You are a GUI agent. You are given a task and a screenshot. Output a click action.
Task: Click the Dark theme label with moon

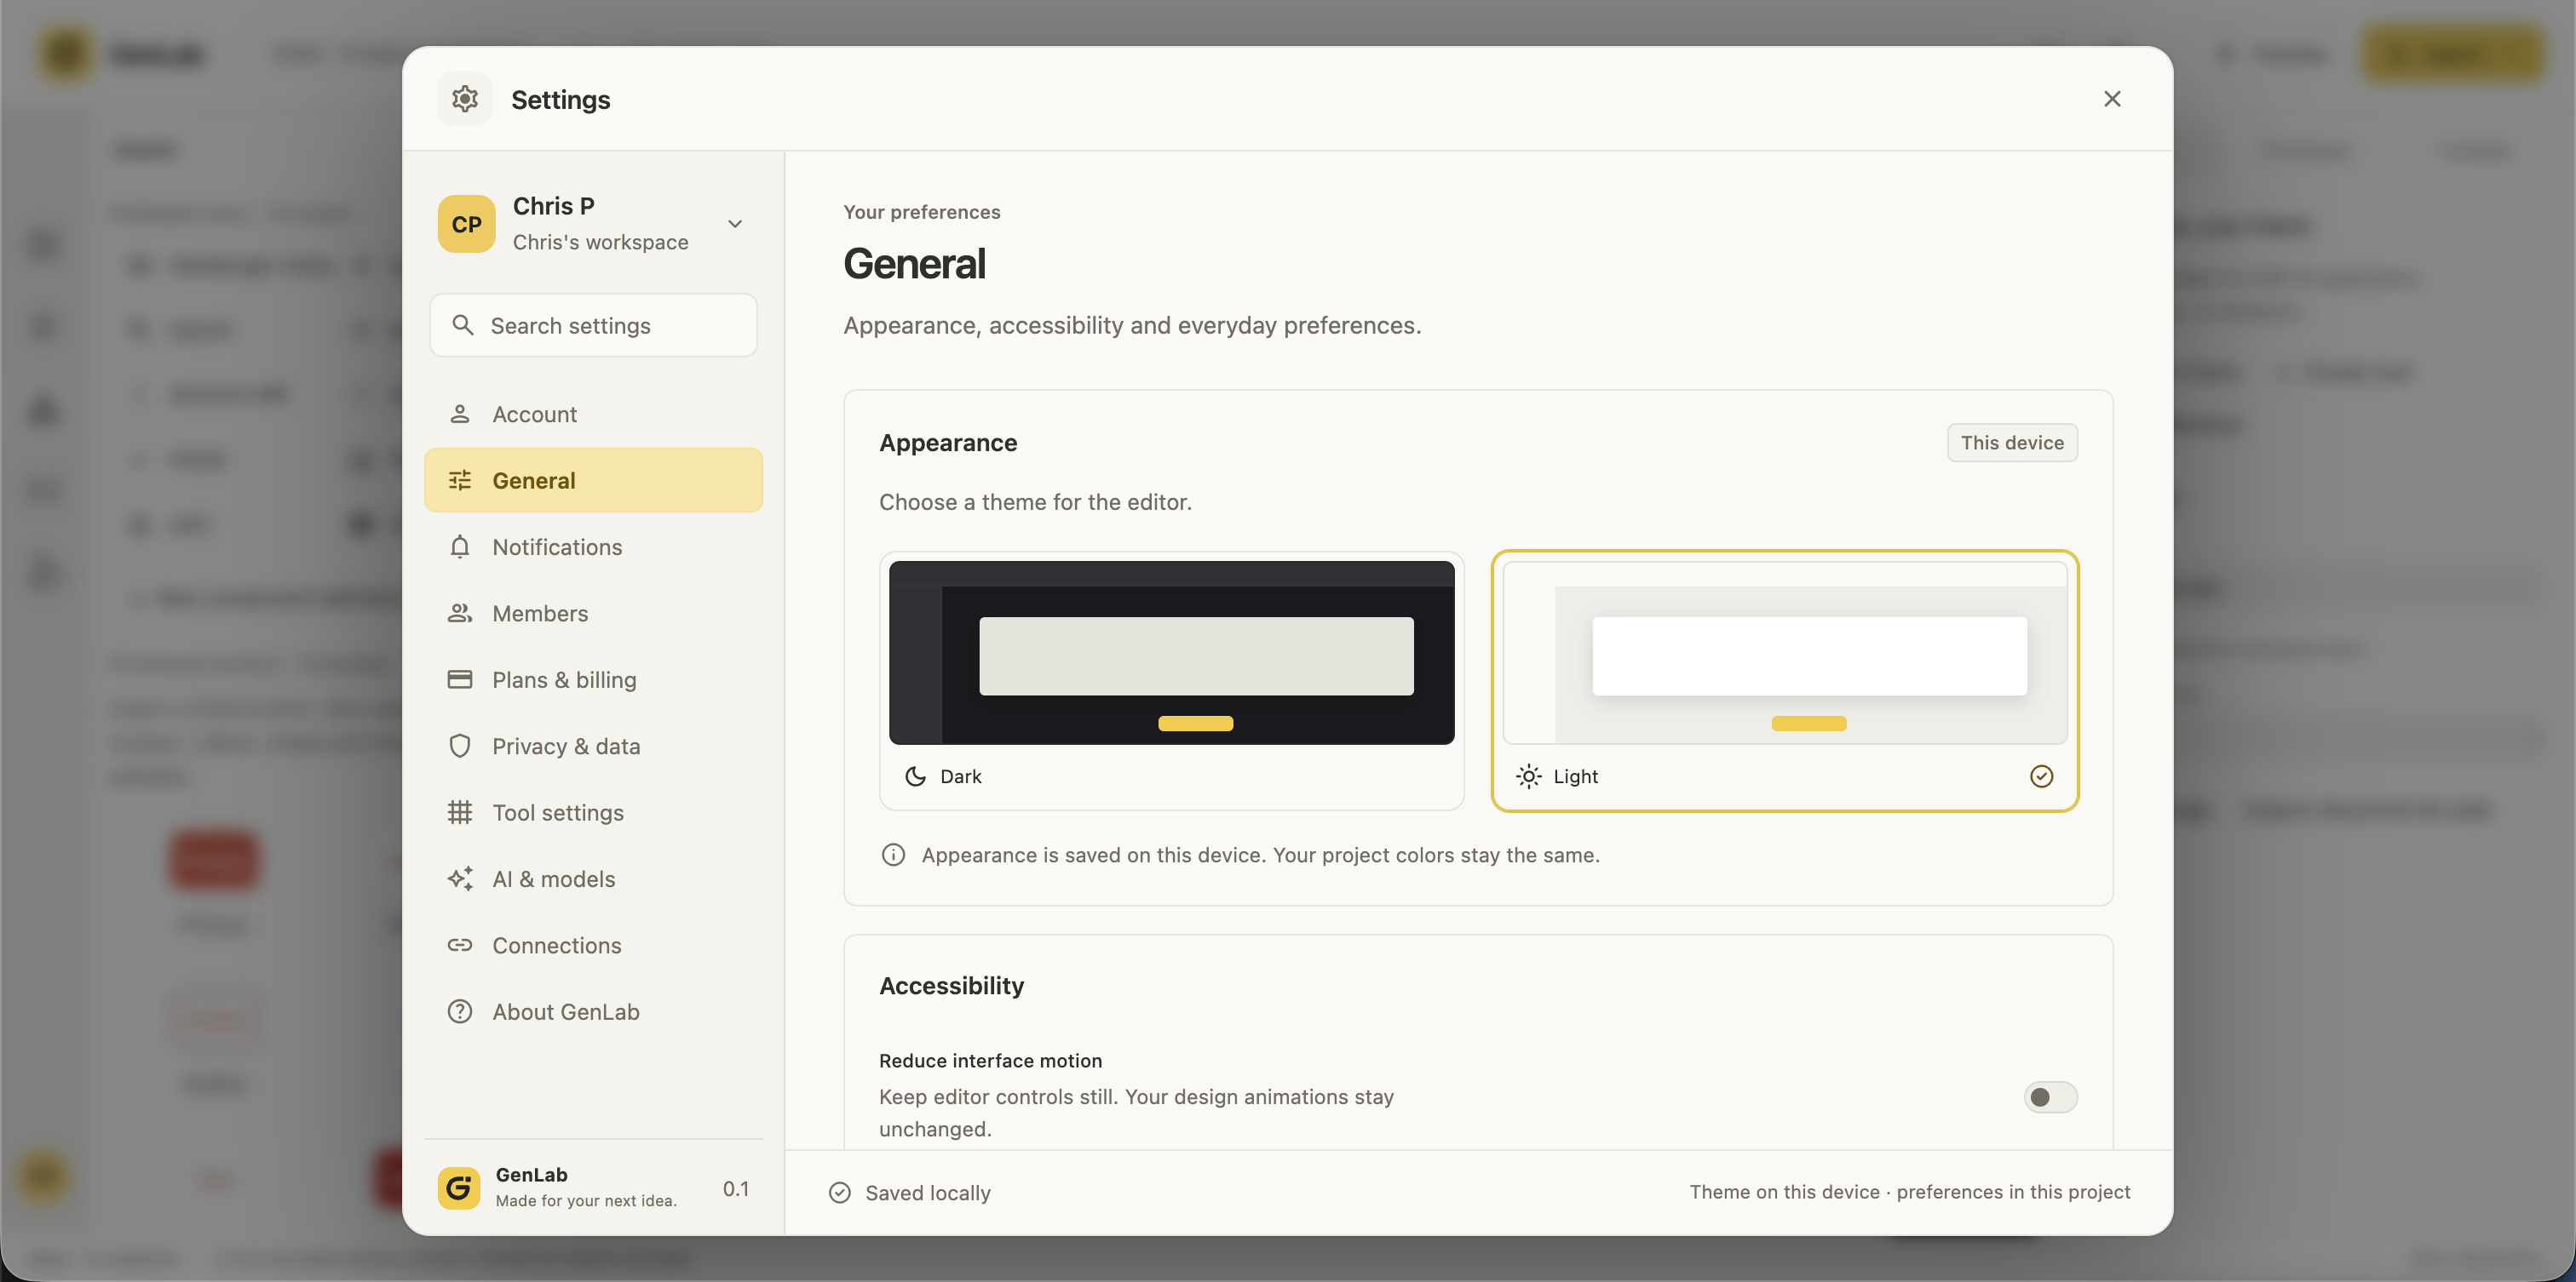(943, 776)
